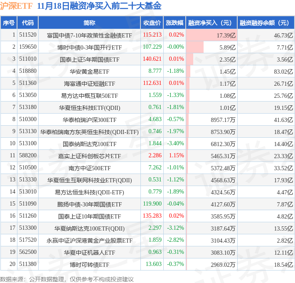Click net buy value 4568.63万
Viewport: 295px width, 283px height.
tap(223, 180)
